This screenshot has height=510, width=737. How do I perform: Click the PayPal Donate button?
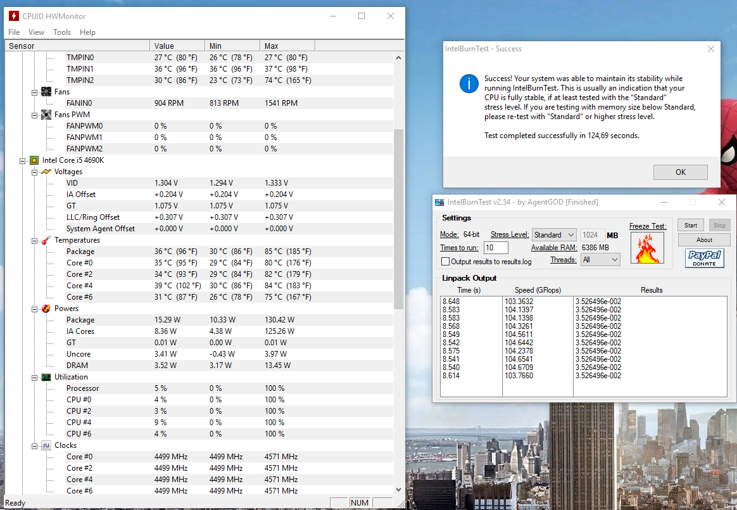pyautogui.click(x=705, y=258)
